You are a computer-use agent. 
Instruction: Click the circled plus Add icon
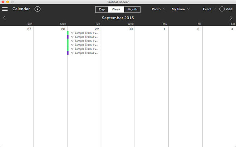point(222,9)
